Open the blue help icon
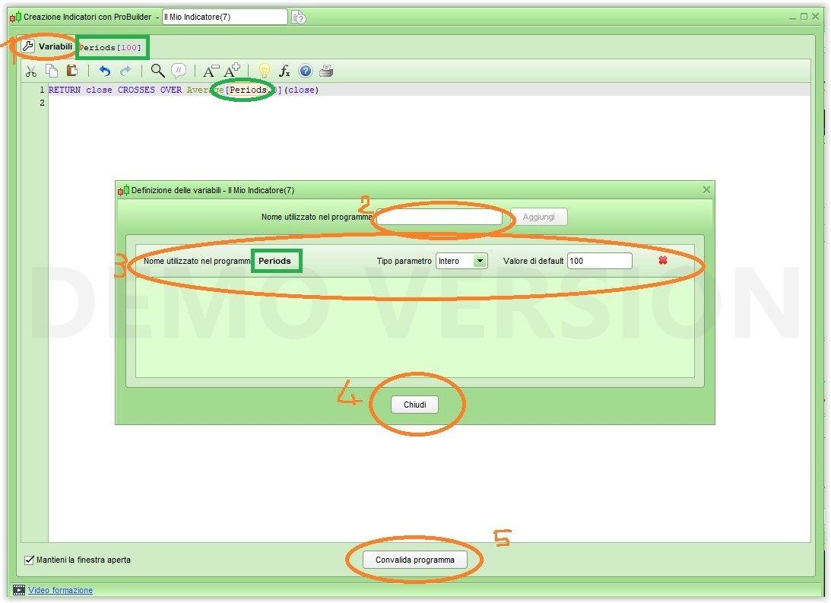 click(306, 71)
